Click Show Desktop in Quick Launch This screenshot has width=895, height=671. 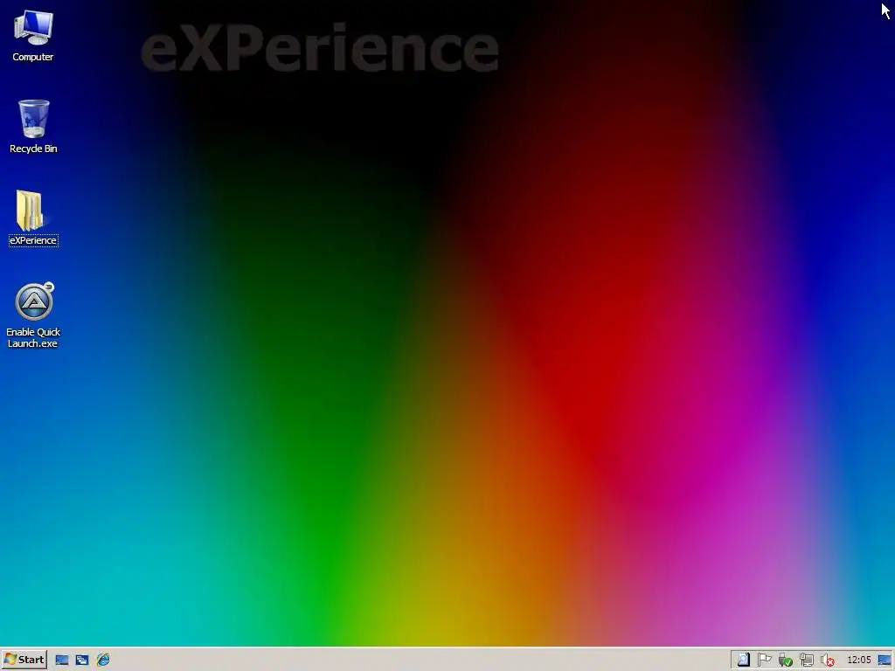[62, 661]
